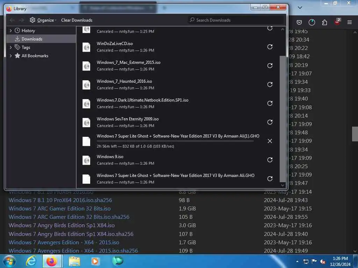
Task: Select History in the Library sidebar
Action: click(28, 31)
